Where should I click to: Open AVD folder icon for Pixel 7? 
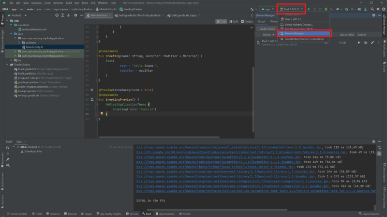click(x=366, y=43)
